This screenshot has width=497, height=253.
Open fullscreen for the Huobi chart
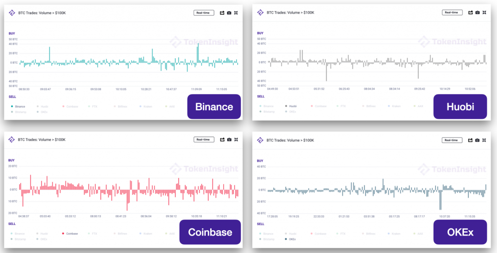coord(484,13)
